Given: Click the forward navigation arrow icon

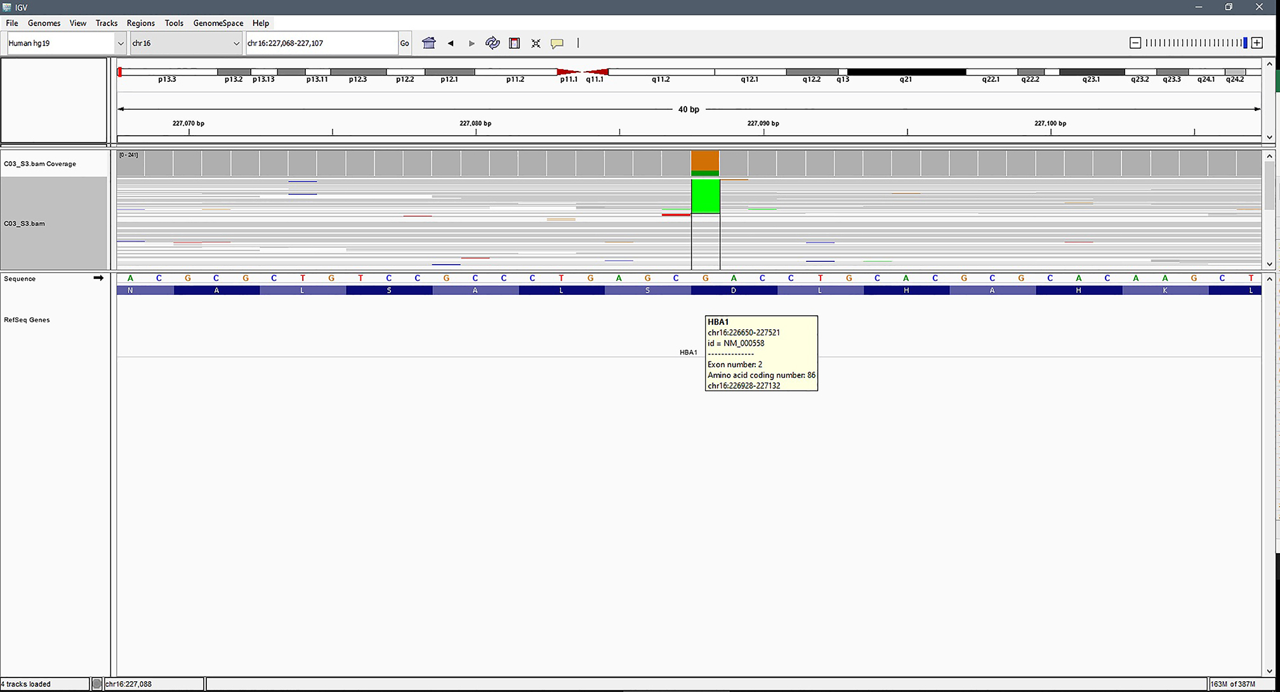Looking at the screenshot, I should pos(472,42).
